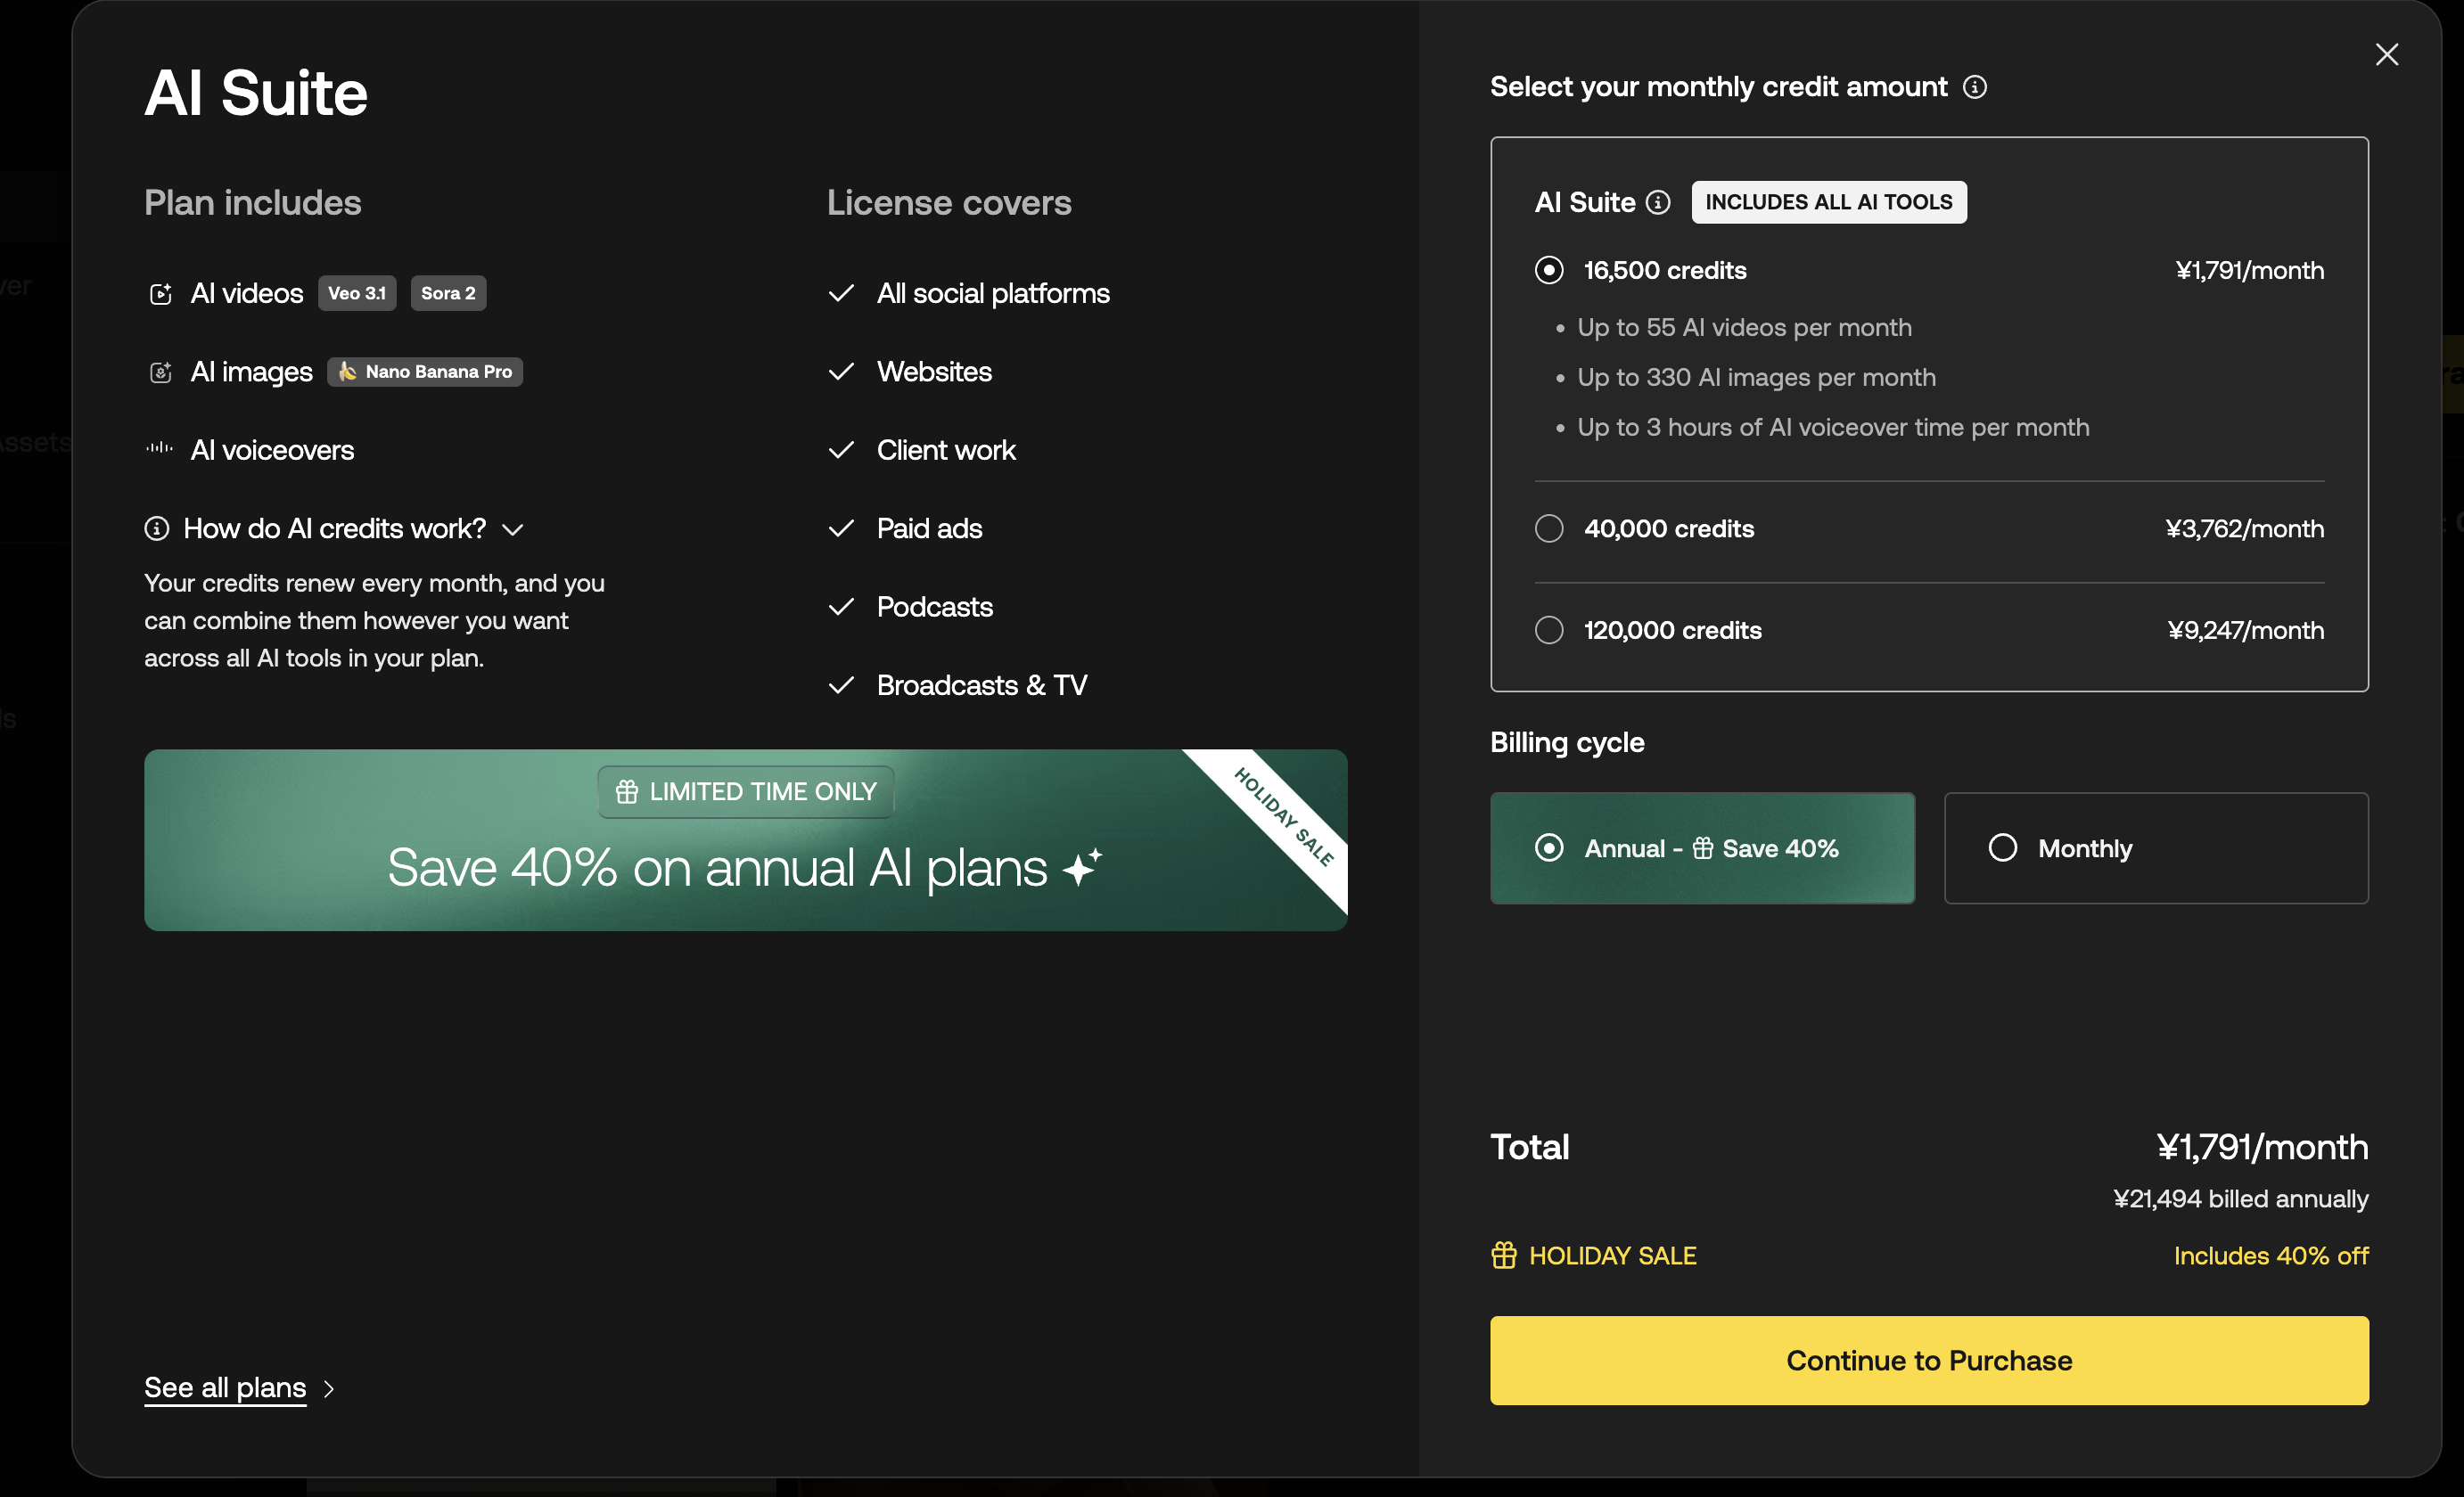This screenshot has height=1497, width=2464.
Task: Click info icon before How do AI credits work
Action: pos(157,528)
